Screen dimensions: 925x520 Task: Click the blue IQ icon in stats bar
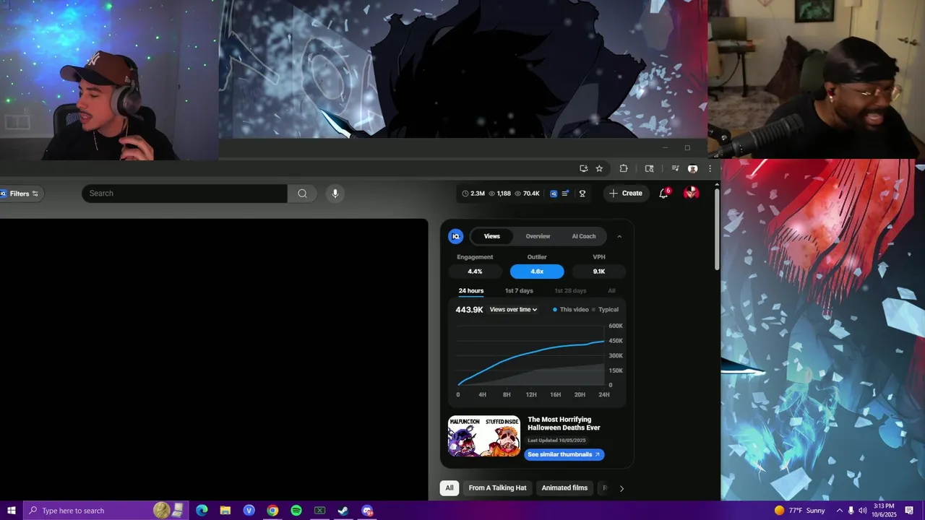[554, 194]
